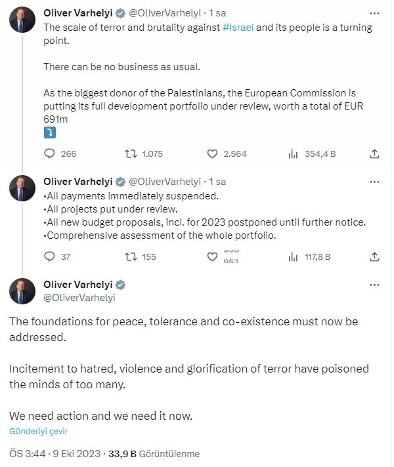Open Oliver Varhelyi avatar on first tweet

tap(22, 20)
